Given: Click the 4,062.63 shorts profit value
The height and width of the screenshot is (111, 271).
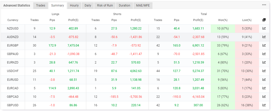Looking at the screenshot, I should pyautogui.click(x=136, y=71).
